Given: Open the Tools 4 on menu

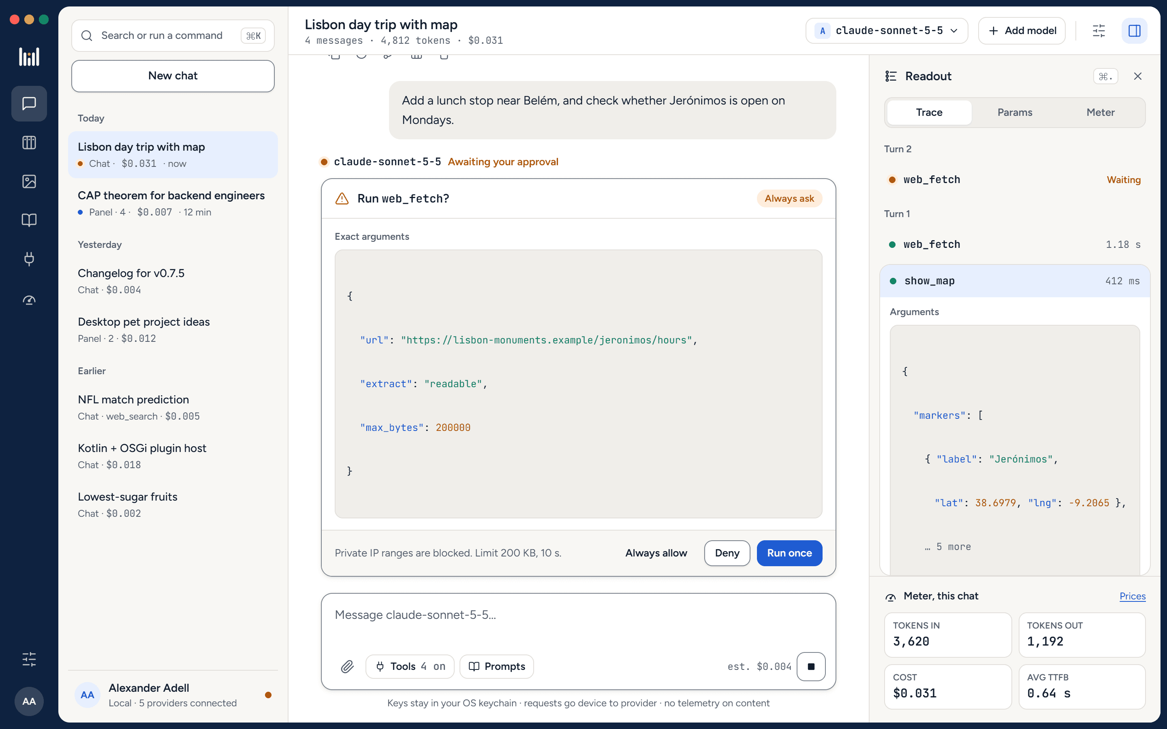Looking at the screenshot, I should coord(410,666).
